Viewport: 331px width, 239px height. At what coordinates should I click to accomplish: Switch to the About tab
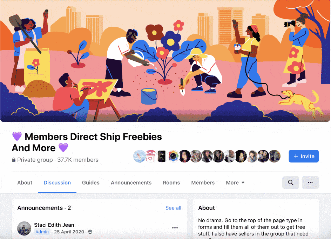(x=25, y=182)
